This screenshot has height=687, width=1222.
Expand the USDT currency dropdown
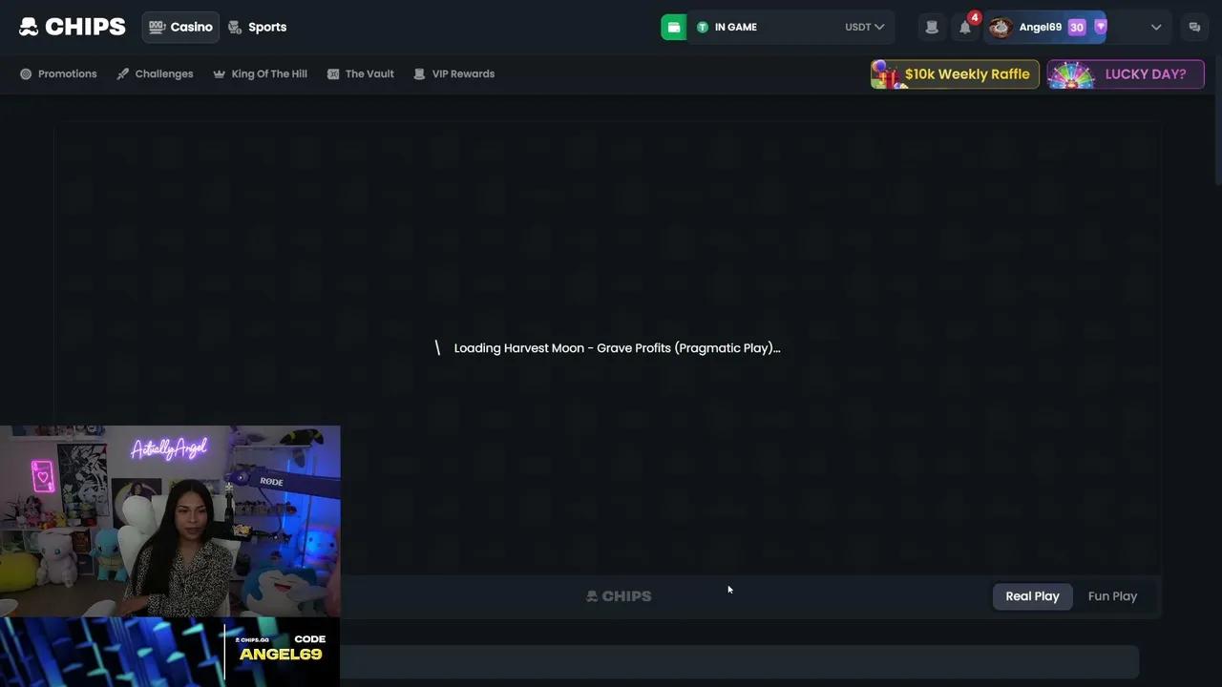click(865, 27)
